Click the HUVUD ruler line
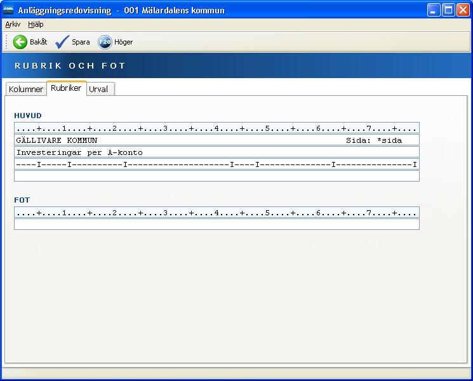 [x=217, y=128]
